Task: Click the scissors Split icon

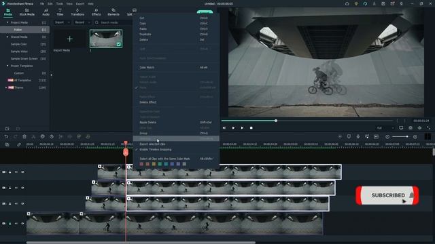Action: click(33, 137)
